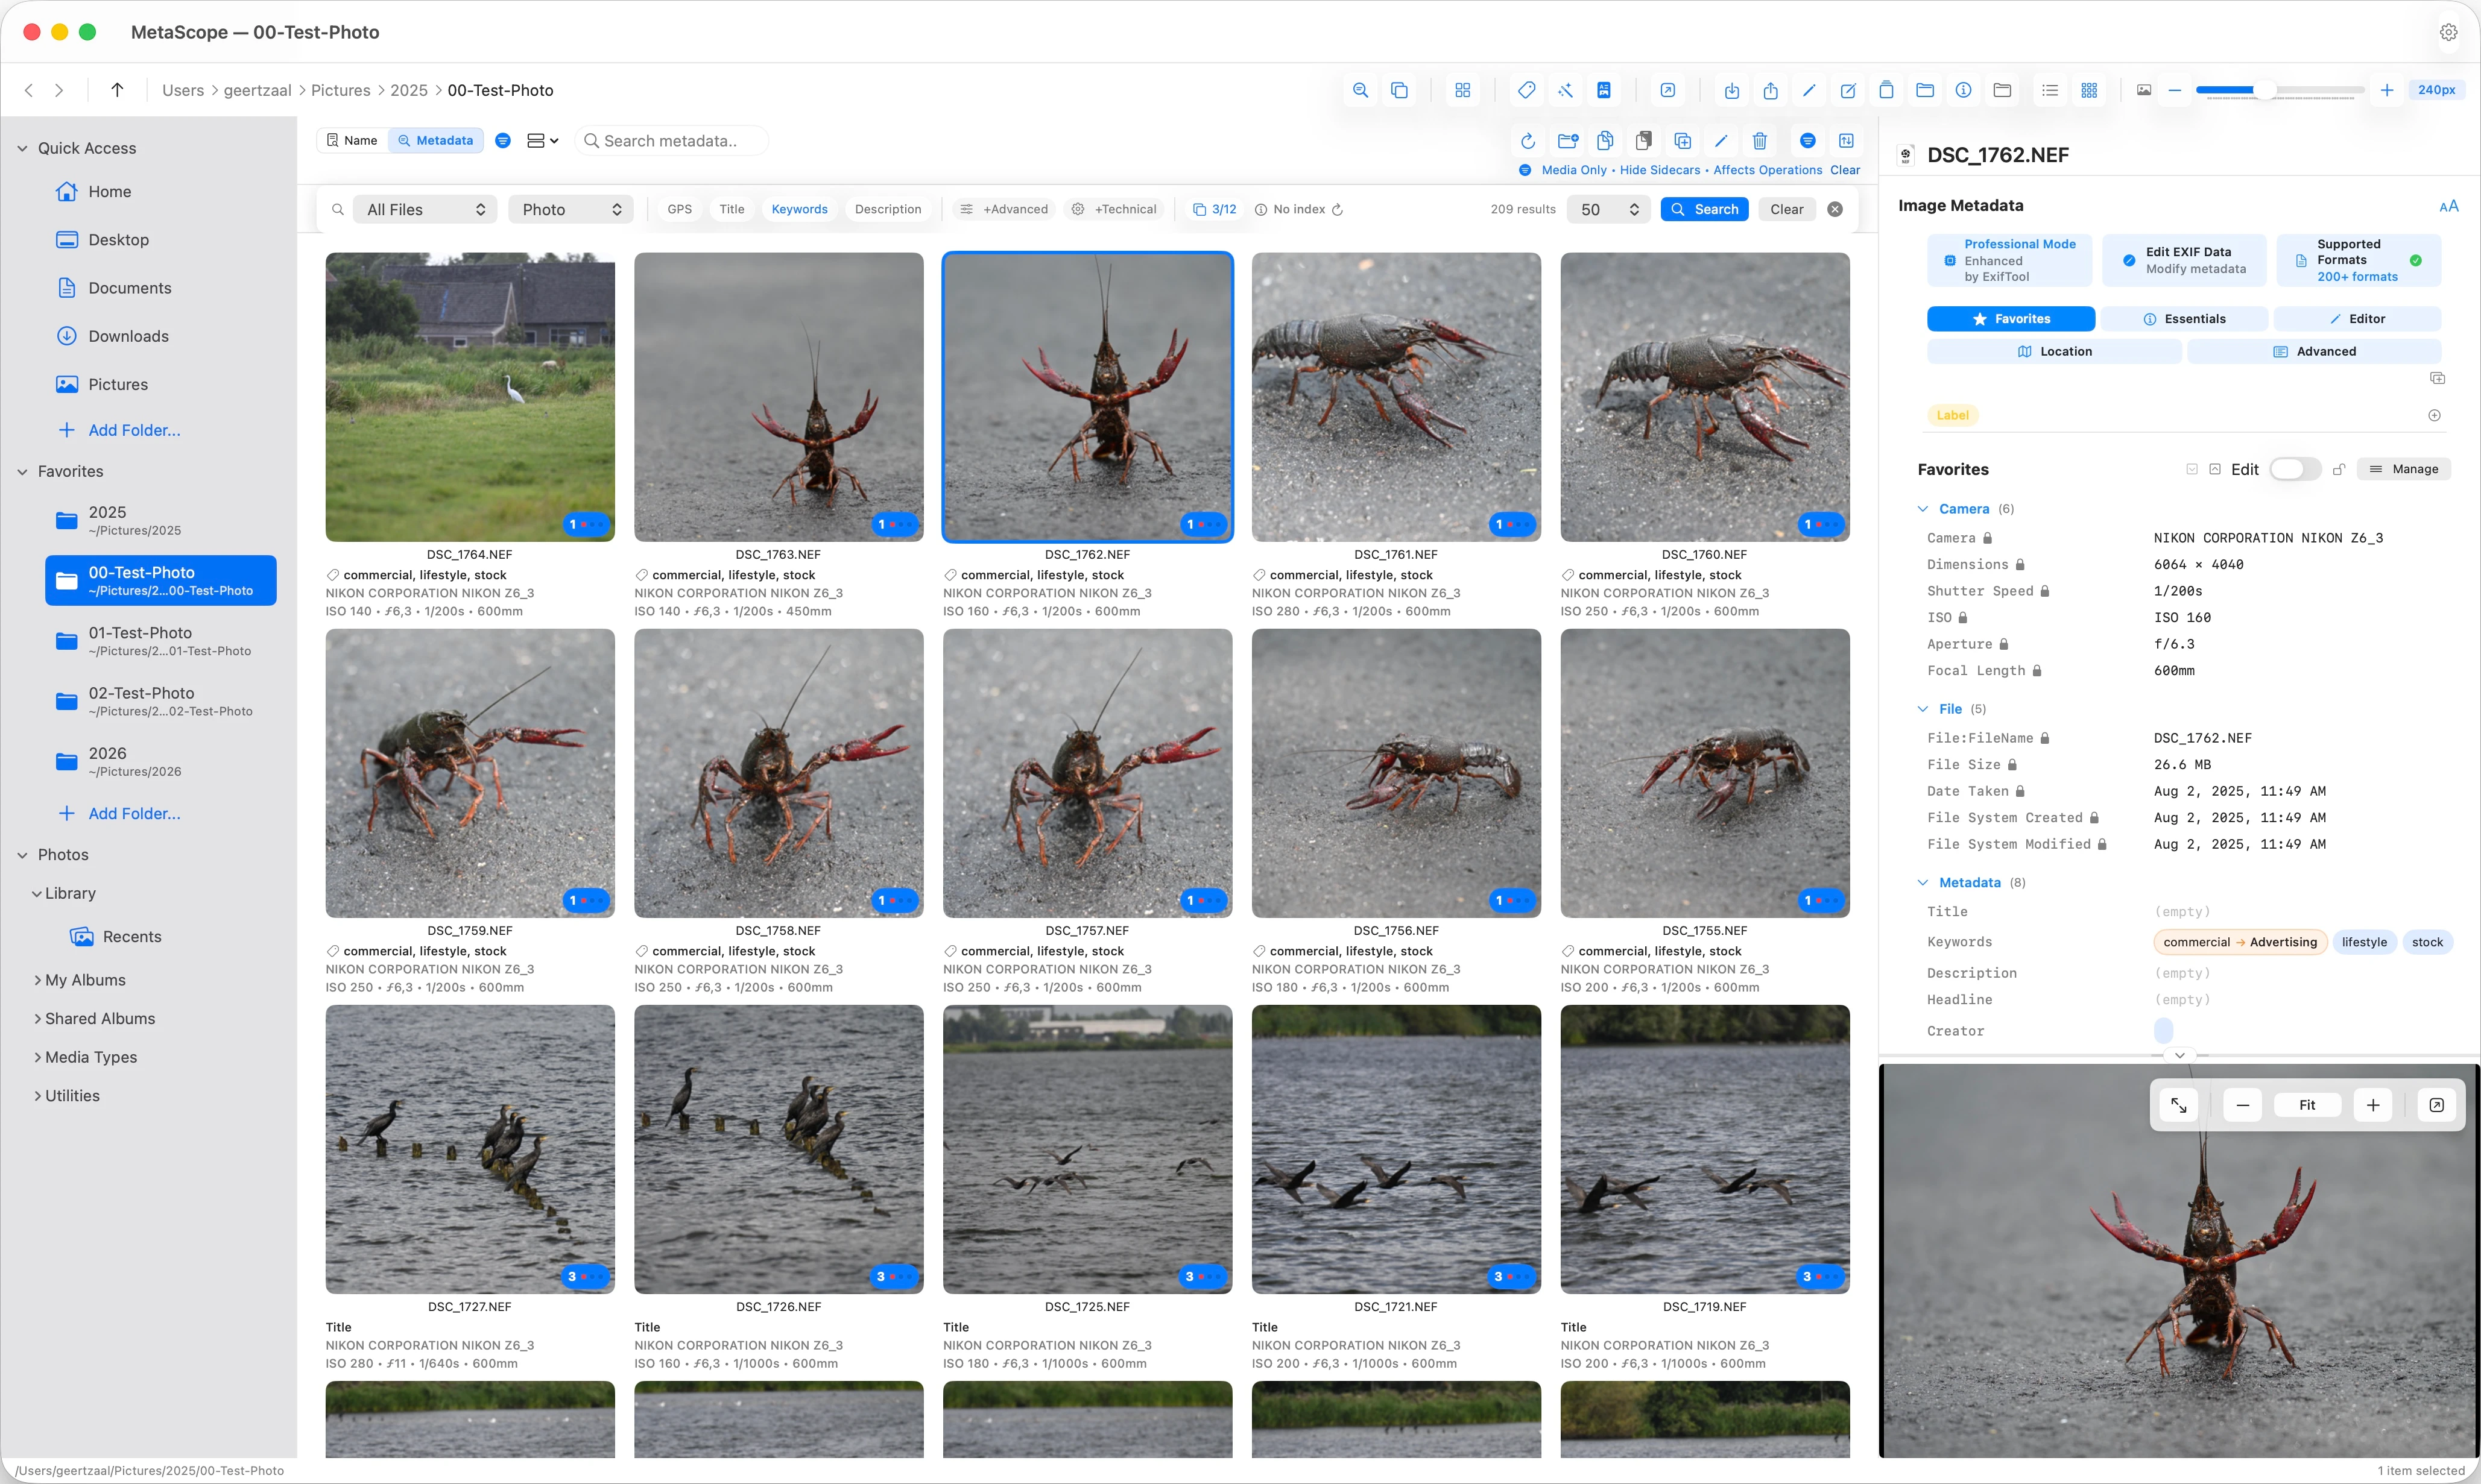Click the refresh icon in file actions bar
The height and width of the screenshot is (1484, 2481).
1528,141
